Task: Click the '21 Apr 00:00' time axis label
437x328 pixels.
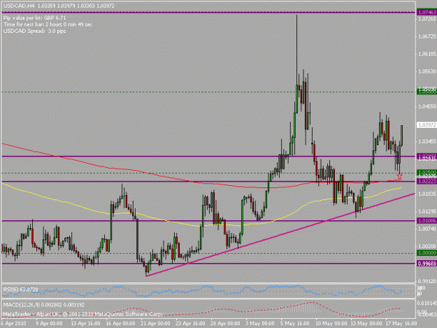Action: 155,323
